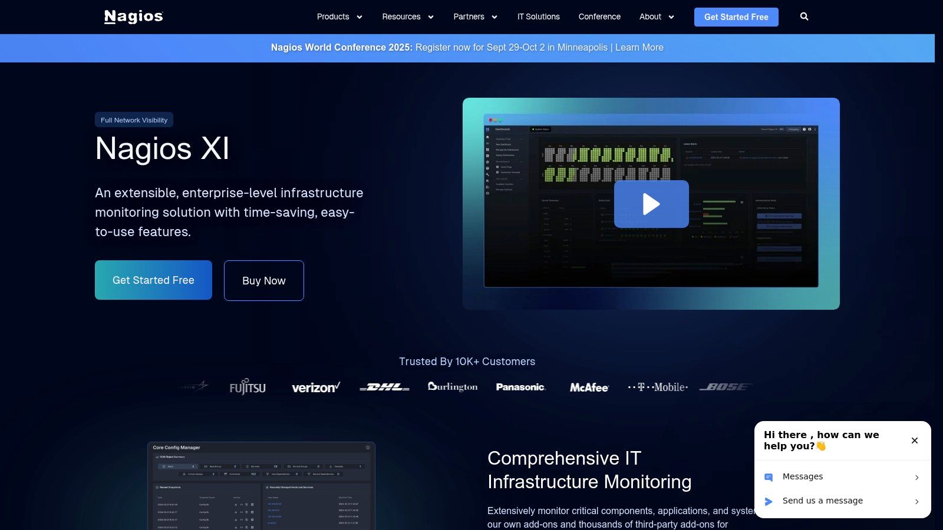Open the Core Config Manager screenshot thumbnail
The height and width of the screenshot is (530, 943).
pyautogui.click(x=261, y=486)
